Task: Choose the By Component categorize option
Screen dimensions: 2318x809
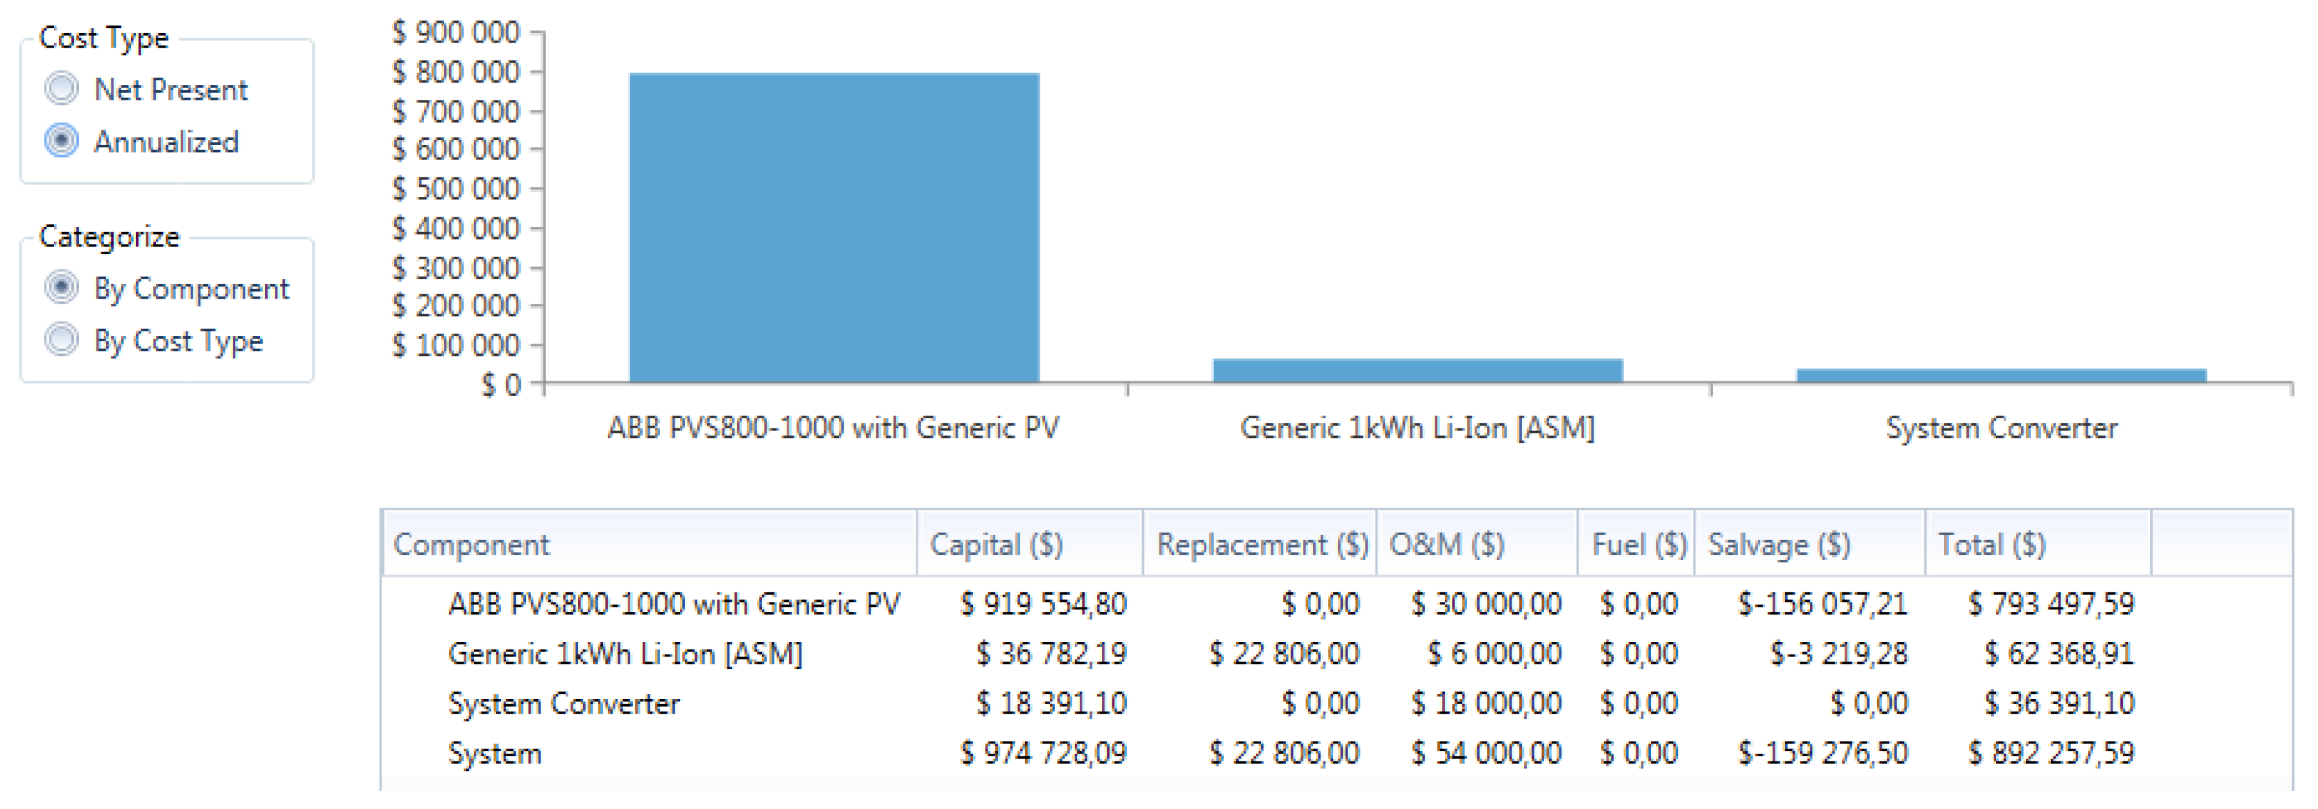Action: (x=61, y=288)
